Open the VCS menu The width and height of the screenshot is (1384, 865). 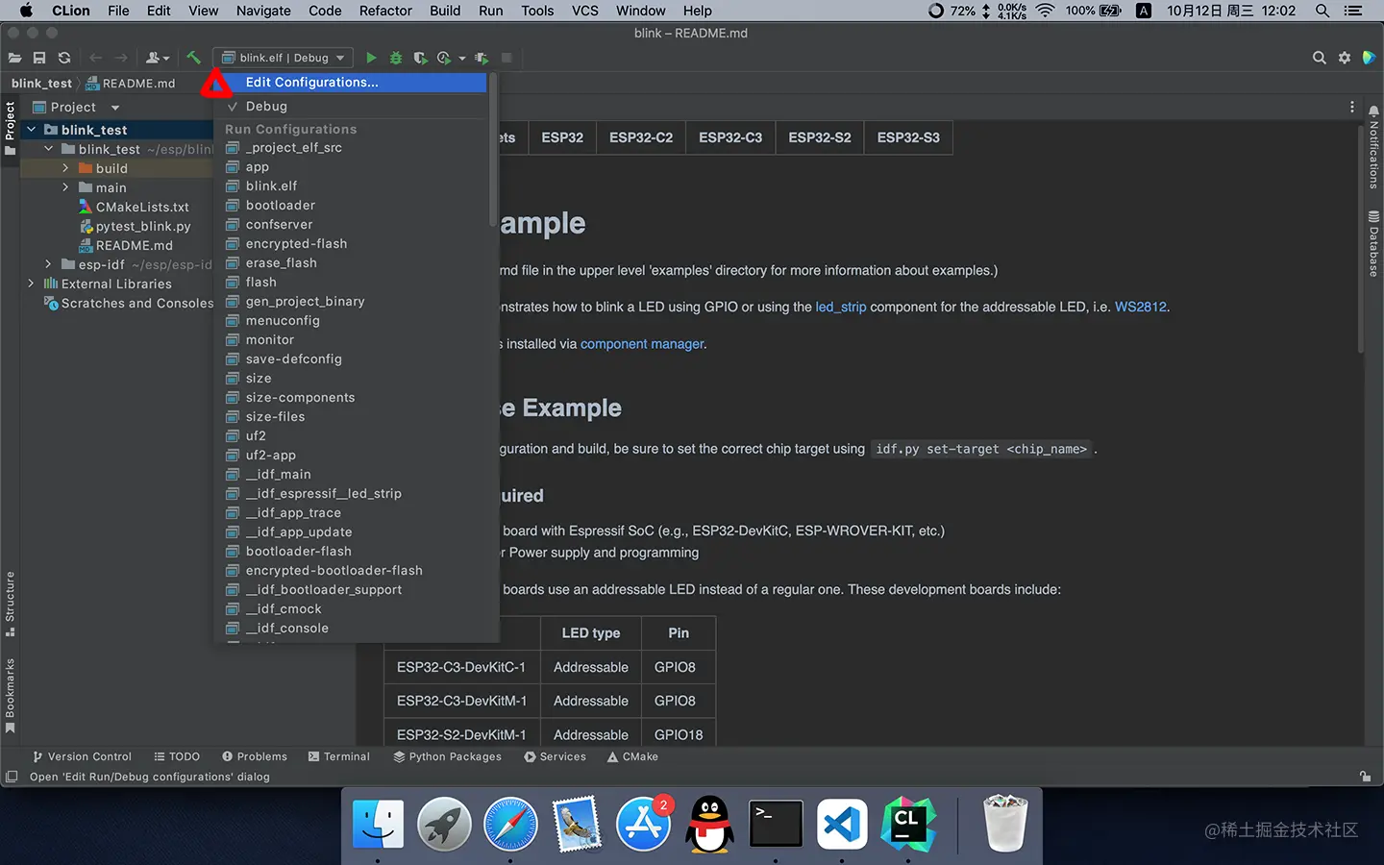tap(585, 11)
